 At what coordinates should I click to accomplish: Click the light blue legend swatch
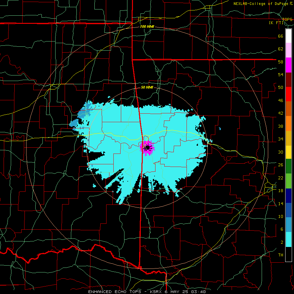click(288, 225)
